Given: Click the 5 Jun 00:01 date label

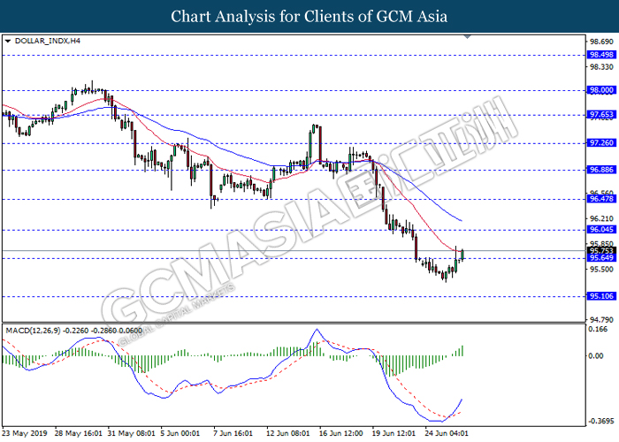Looking at the screenshot, I should pos(180,433).
